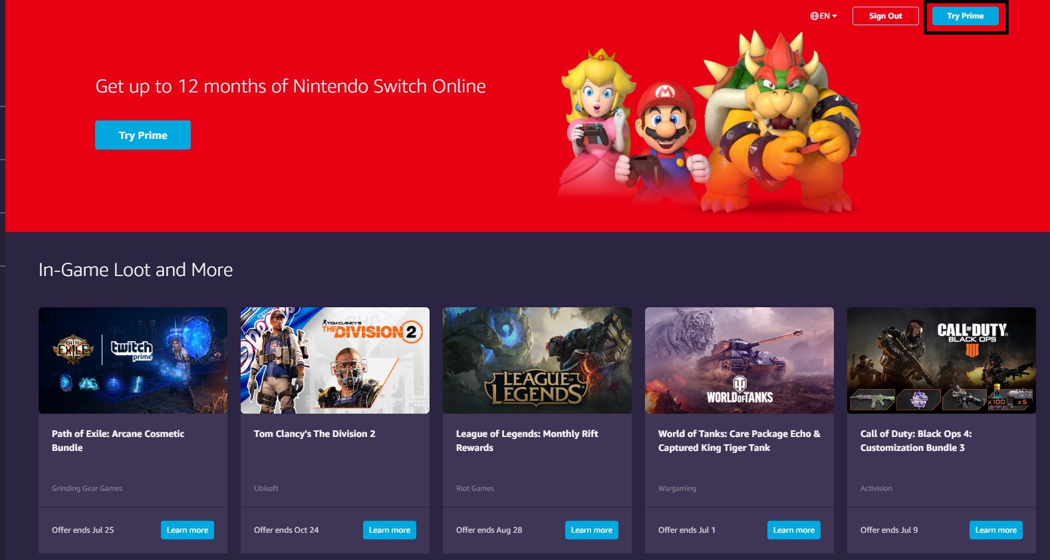Image resolution: width=1050 pixels, height=560 pixels.
Task: Open The Division 2 thumbnail image
Action: click(335, 360)
